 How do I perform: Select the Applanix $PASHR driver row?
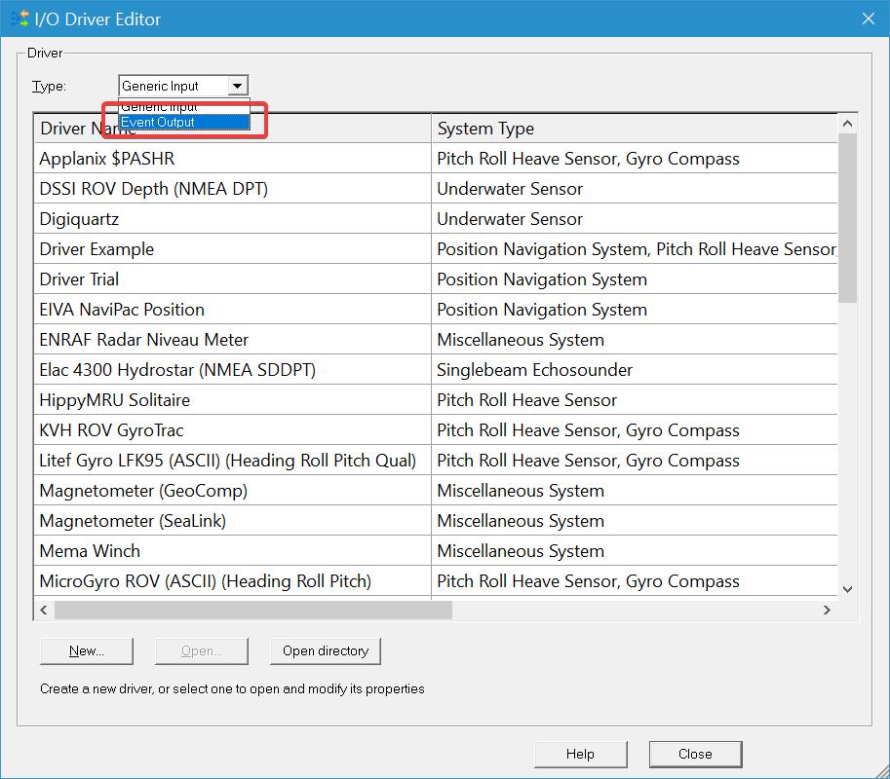[x=107, y=159]
